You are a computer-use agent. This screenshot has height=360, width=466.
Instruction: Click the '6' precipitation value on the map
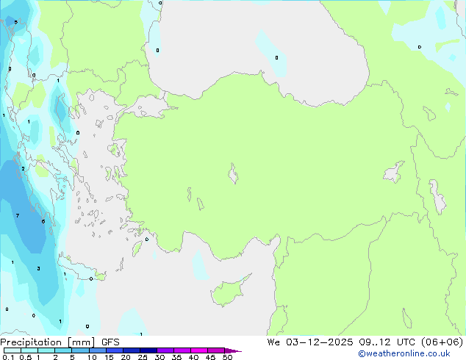(x=43, y=222)
